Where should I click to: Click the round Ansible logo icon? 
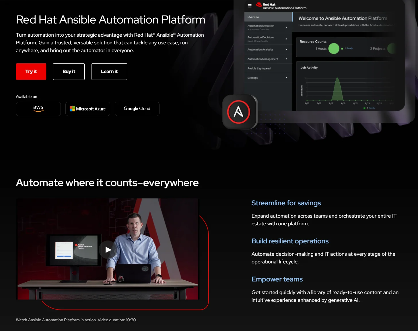click(239, 112)
